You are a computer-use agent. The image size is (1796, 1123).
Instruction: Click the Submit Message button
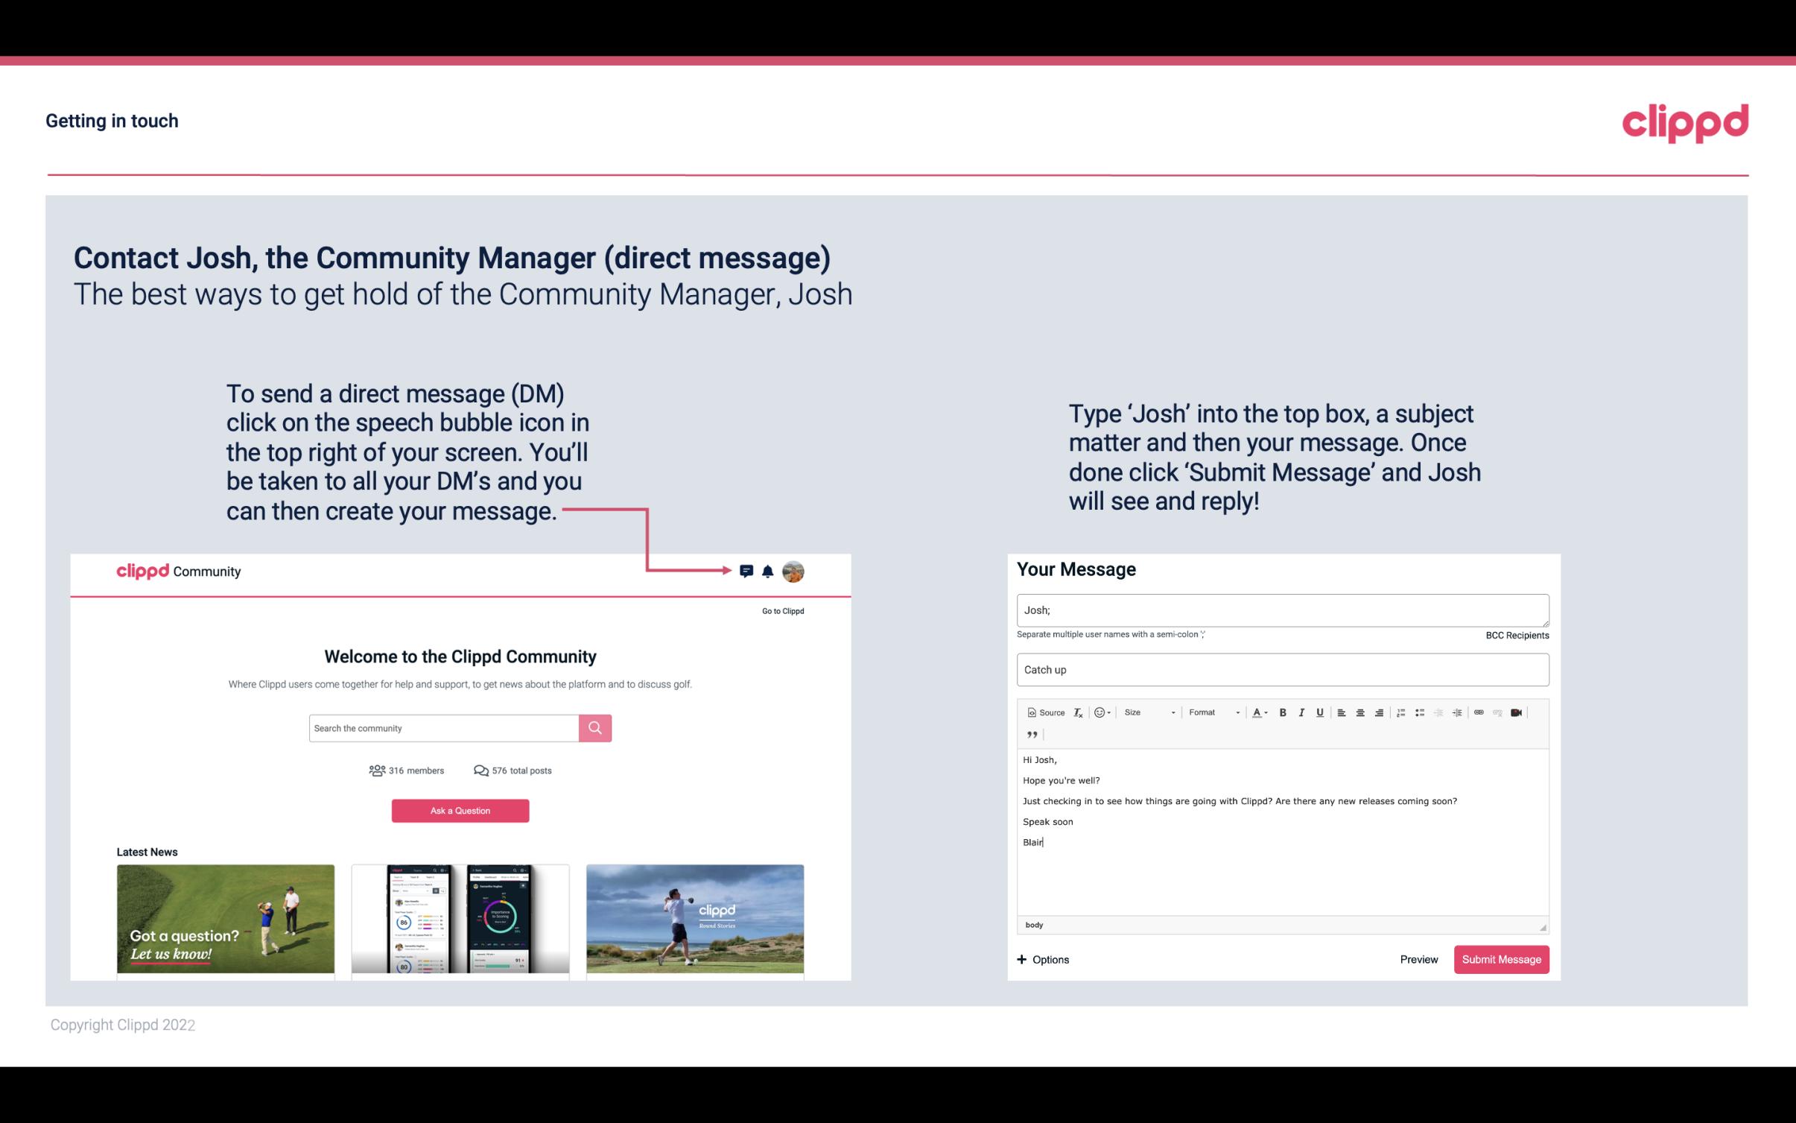(1500, 960)
